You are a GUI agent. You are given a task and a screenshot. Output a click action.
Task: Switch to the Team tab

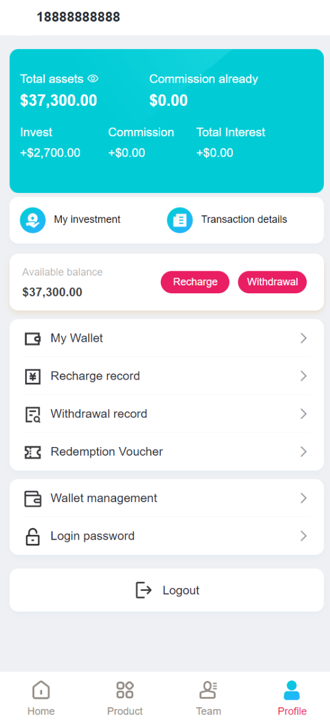coord(208,698)
